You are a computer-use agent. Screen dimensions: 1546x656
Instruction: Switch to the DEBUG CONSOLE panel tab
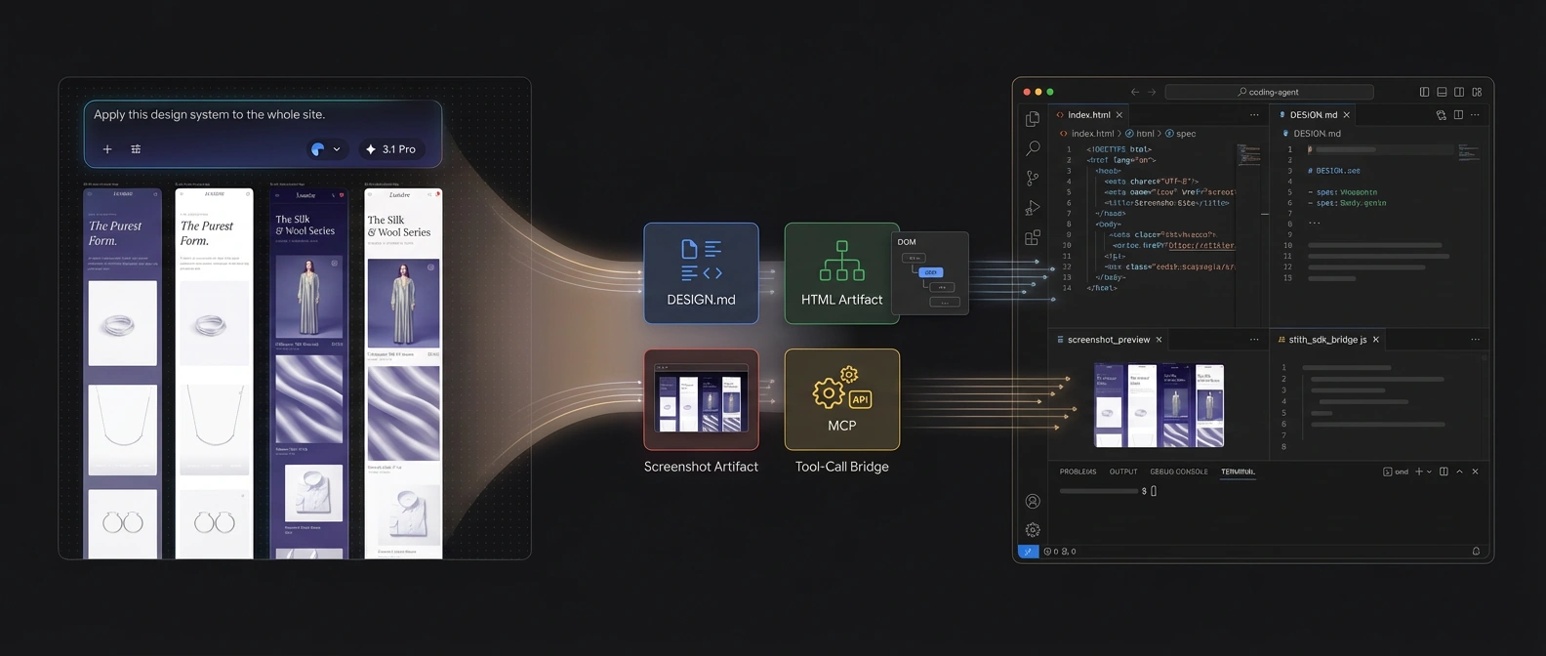[x=1179, y=471]
